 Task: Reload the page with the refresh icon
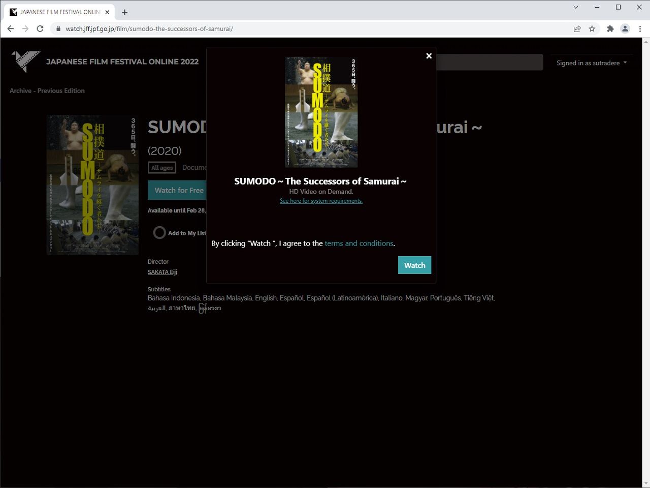coord(40,29)
